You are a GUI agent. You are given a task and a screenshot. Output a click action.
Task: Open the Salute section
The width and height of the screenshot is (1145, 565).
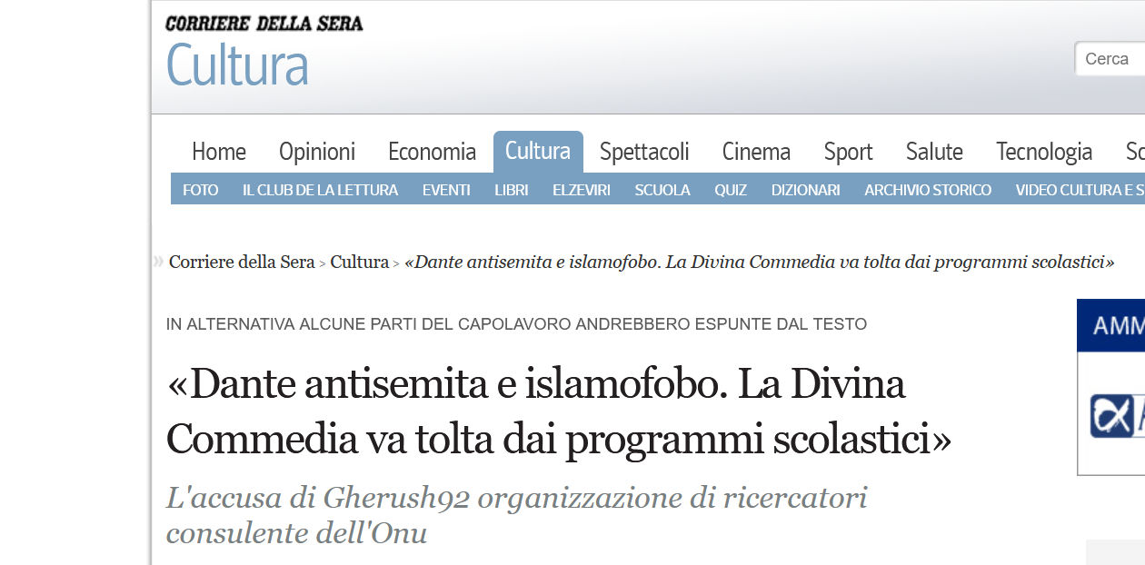pyautogui.click(x=934, y=152)
